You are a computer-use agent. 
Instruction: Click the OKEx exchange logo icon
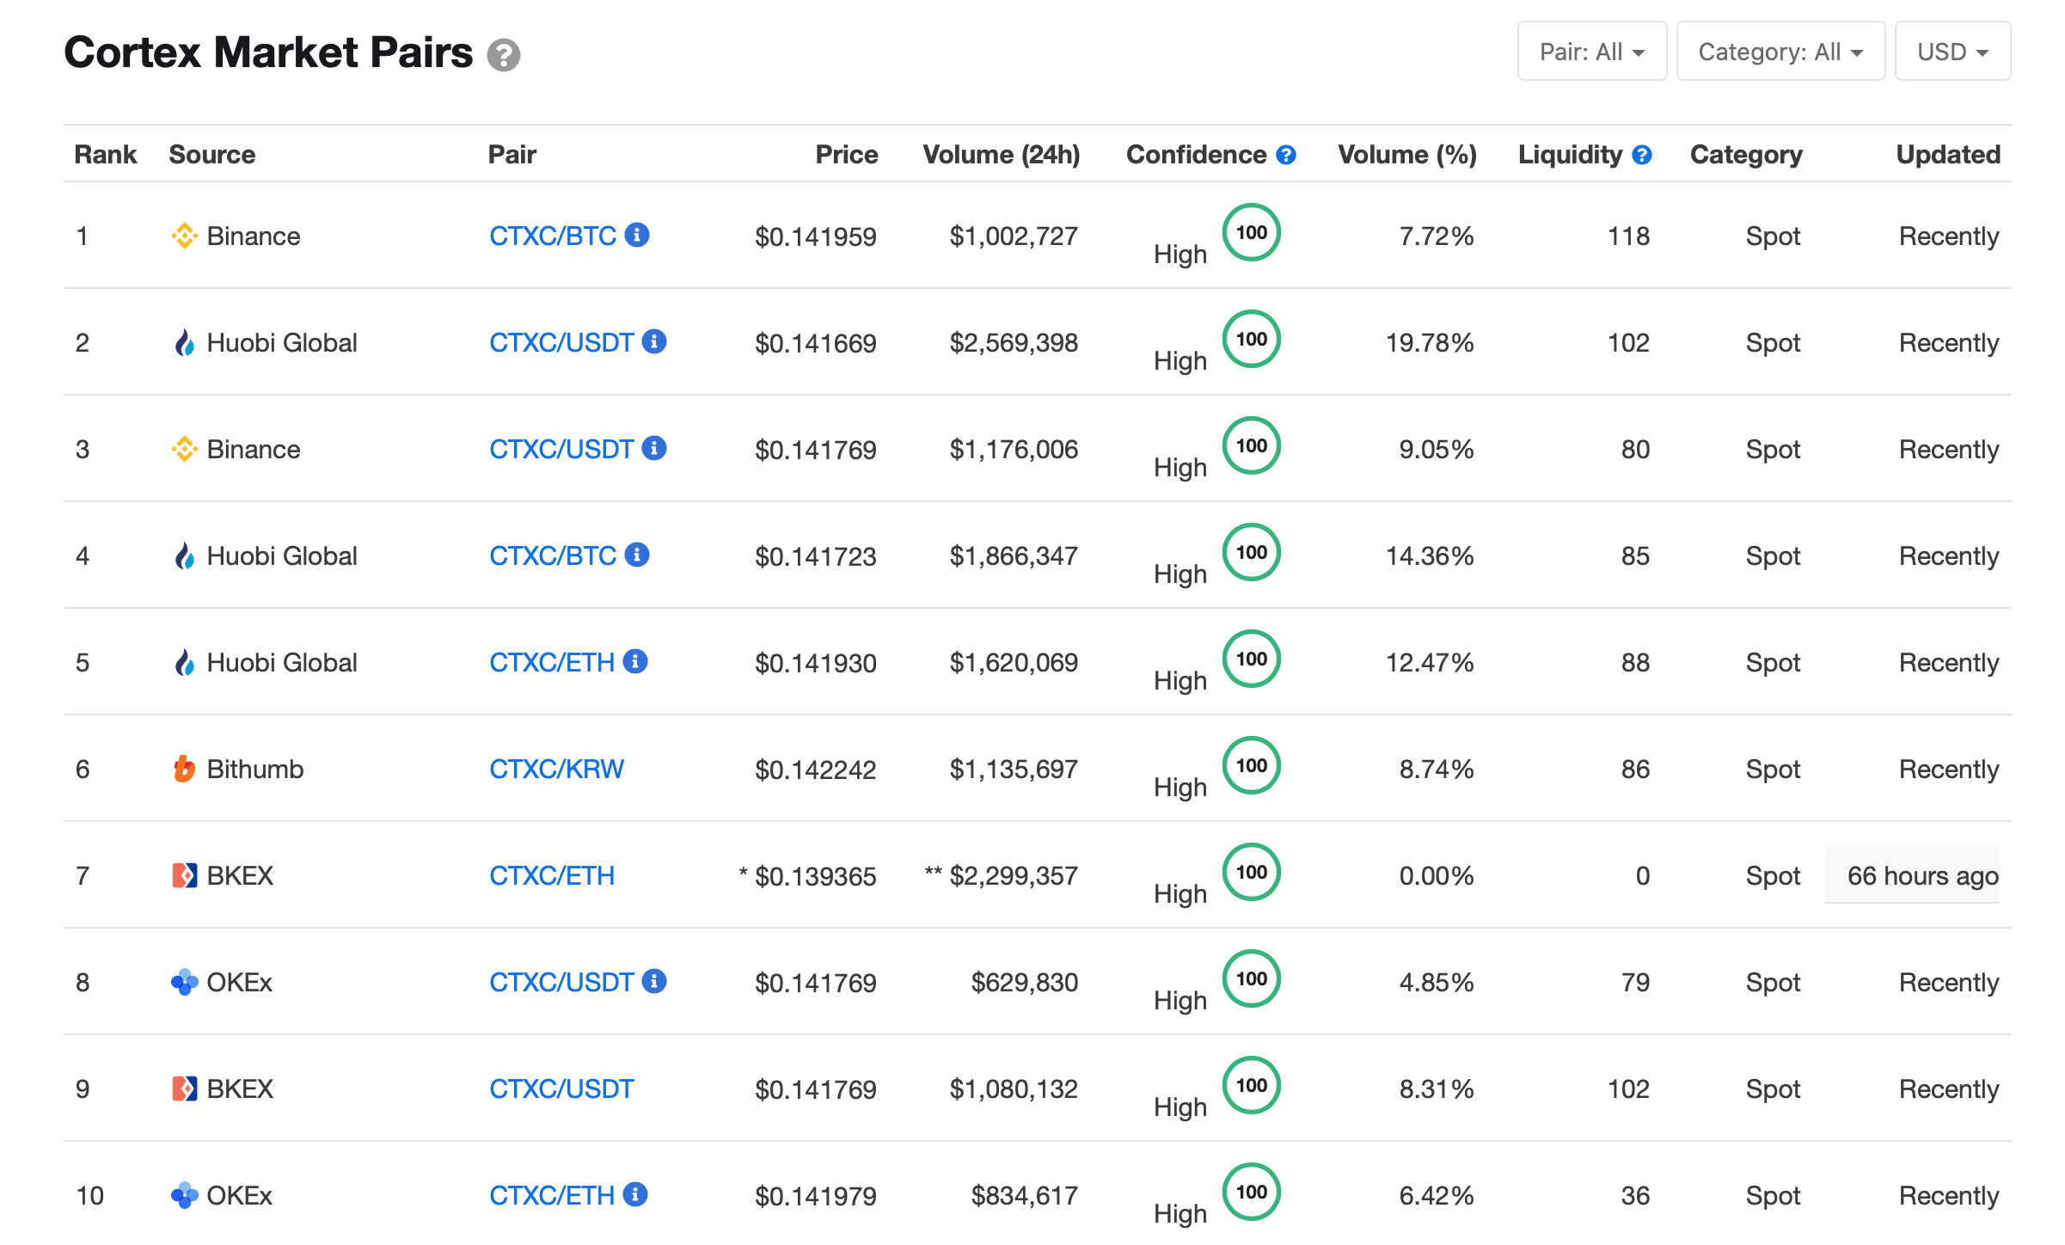tap(183, 981)
